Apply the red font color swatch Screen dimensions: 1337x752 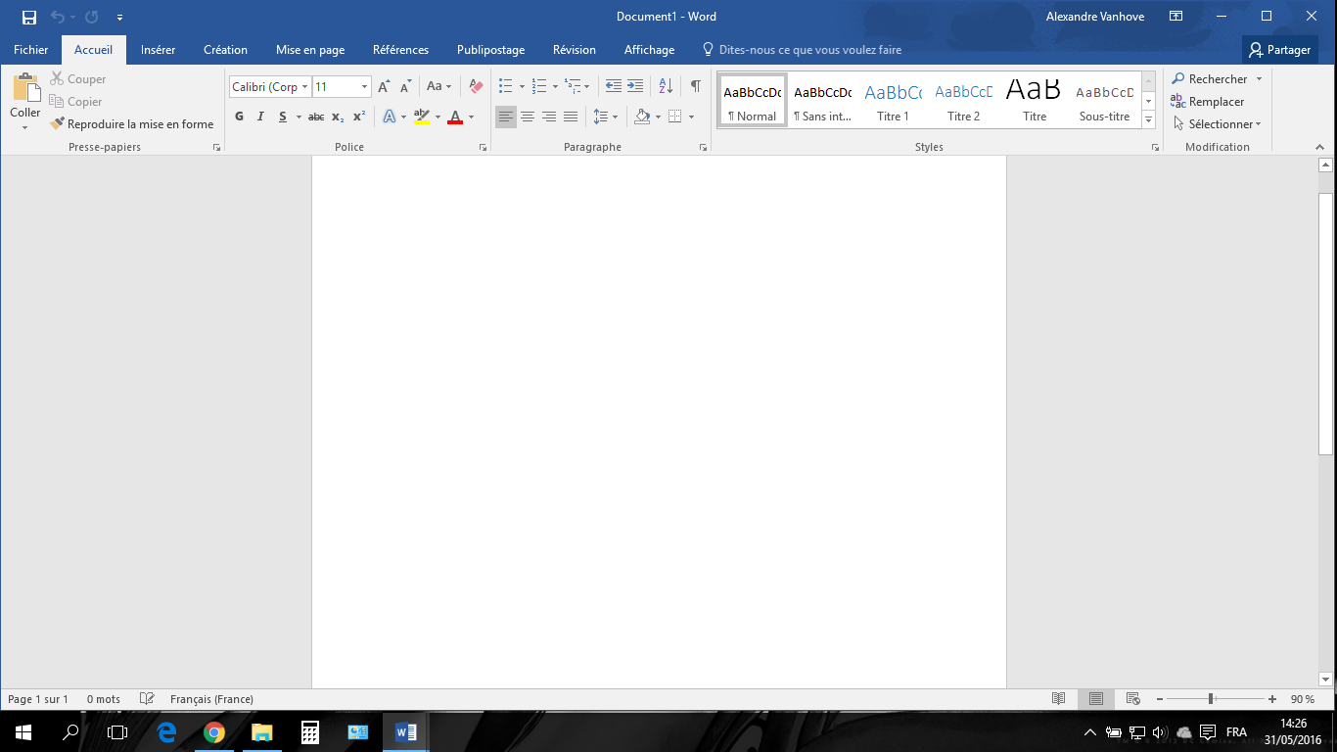coord(455,117)
